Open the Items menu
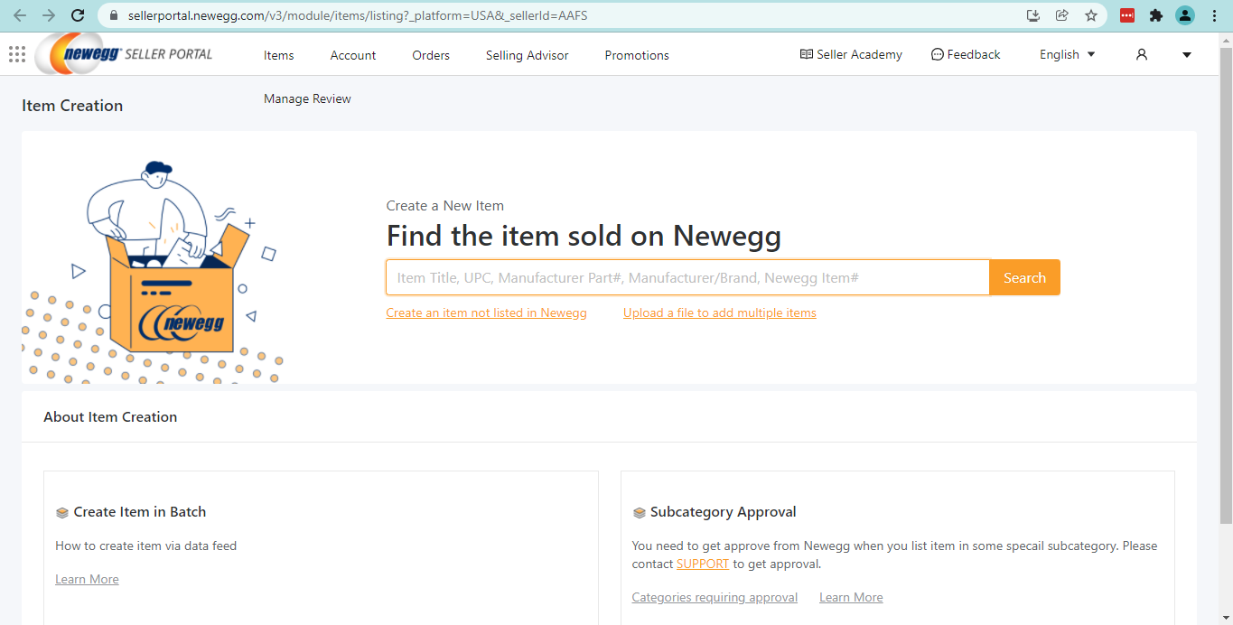 279,55
